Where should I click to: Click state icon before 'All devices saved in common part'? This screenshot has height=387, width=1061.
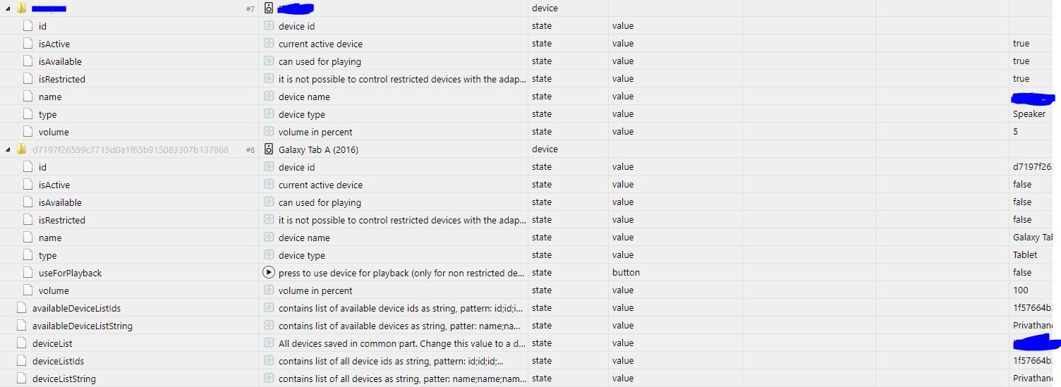pos(269,343)
